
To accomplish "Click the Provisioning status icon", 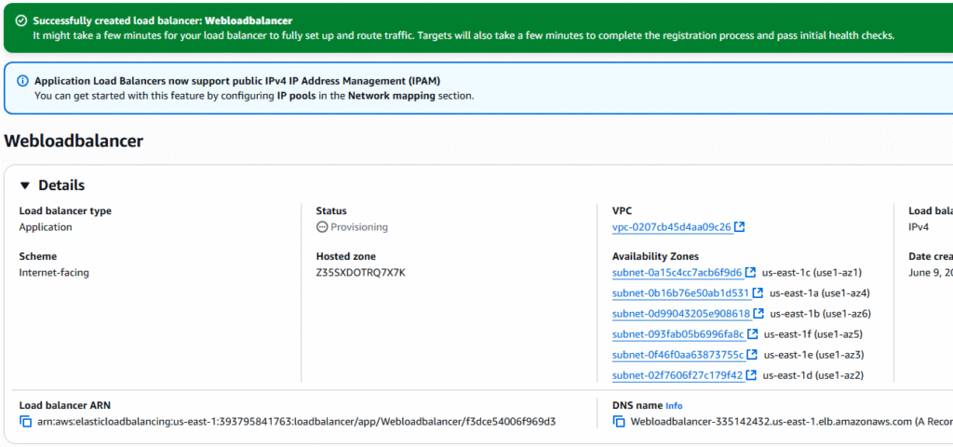I will click(x=322, y=227).
